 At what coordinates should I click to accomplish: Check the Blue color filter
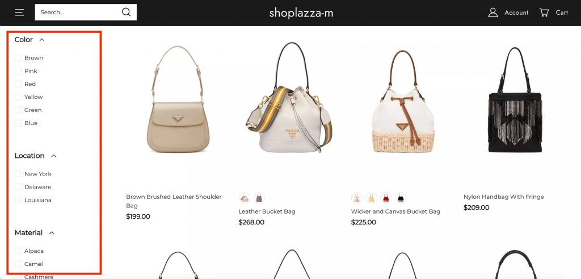click(18, 123)
